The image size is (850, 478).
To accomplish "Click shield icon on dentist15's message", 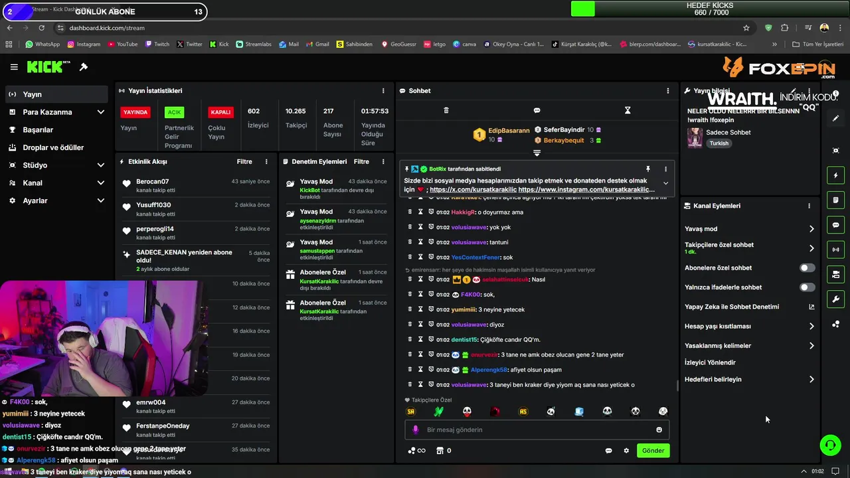I will click(x=431, y=340).
